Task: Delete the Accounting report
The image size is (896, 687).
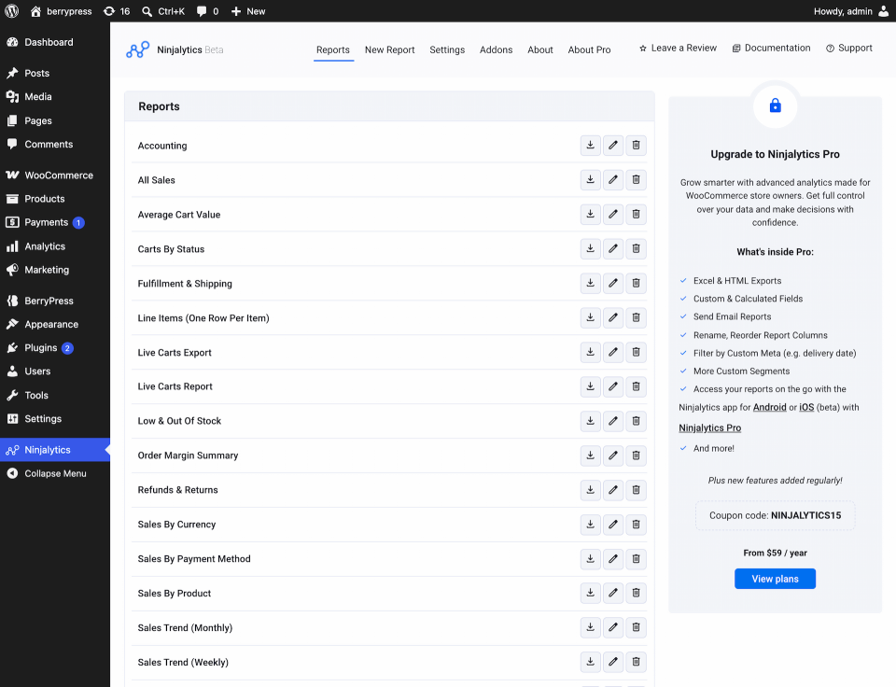Action: (x=636, y=146)
